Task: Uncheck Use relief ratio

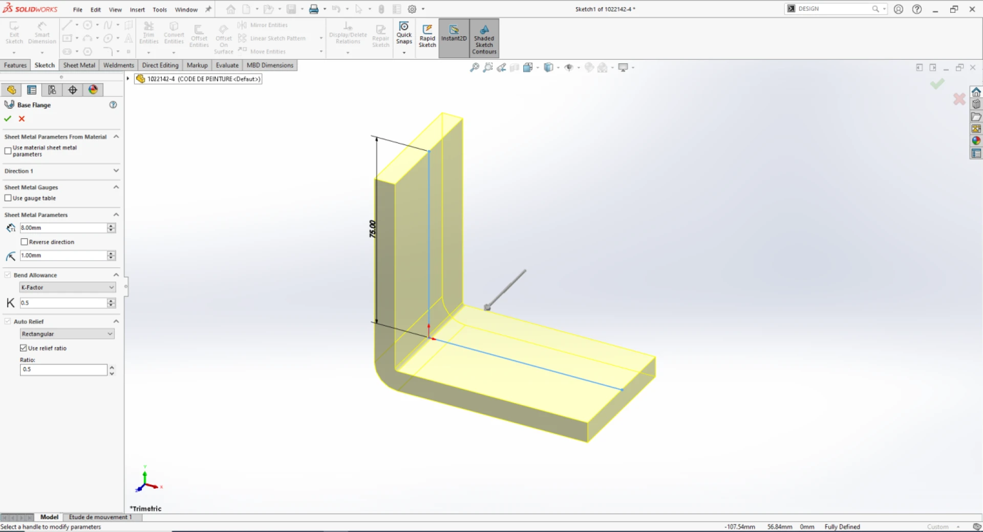Action: [24, 348]
